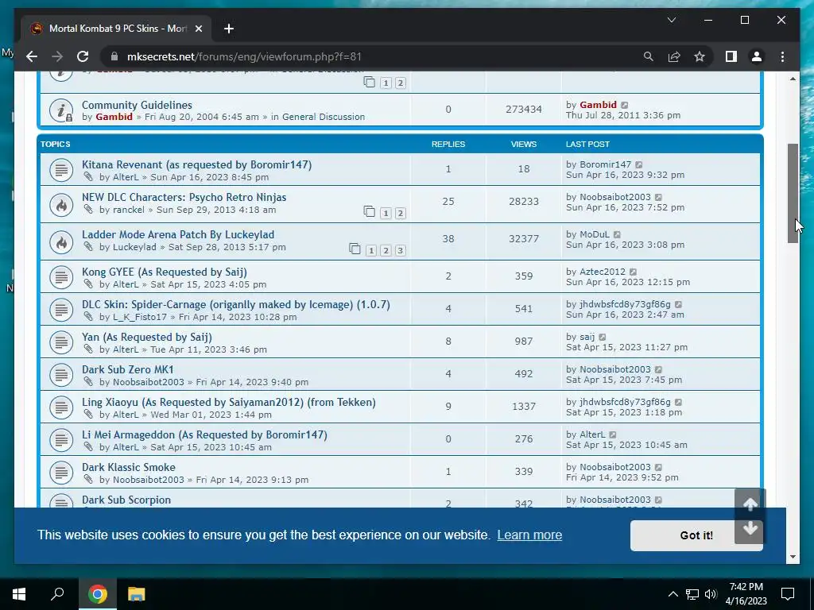Dismiss cookie banner with Got it!
Image resolution: width=814 pixels, height=610 pixels.
[x=696, y=535]
